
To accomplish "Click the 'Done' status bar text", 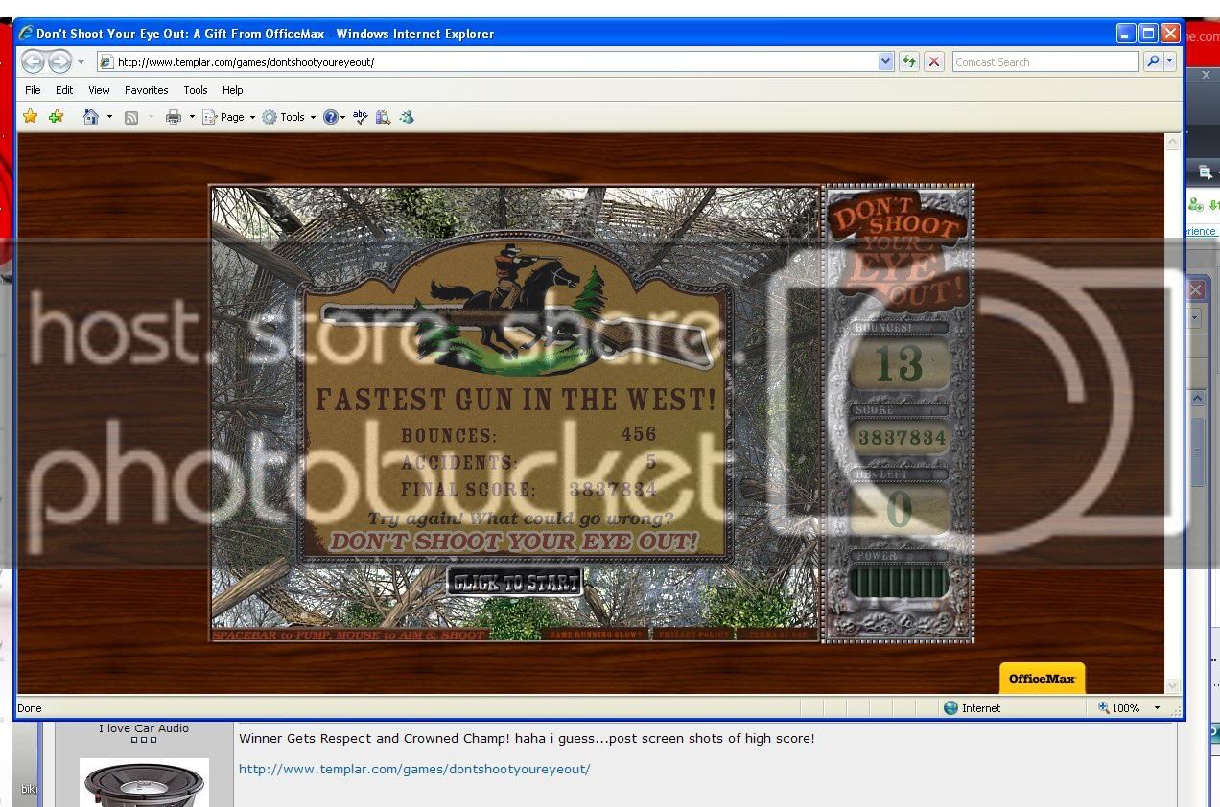I will click(x=30, y=708).
